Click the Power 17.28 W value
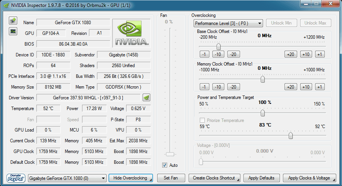This screenshot has height=186, width=342. click(x=94, y=109)
